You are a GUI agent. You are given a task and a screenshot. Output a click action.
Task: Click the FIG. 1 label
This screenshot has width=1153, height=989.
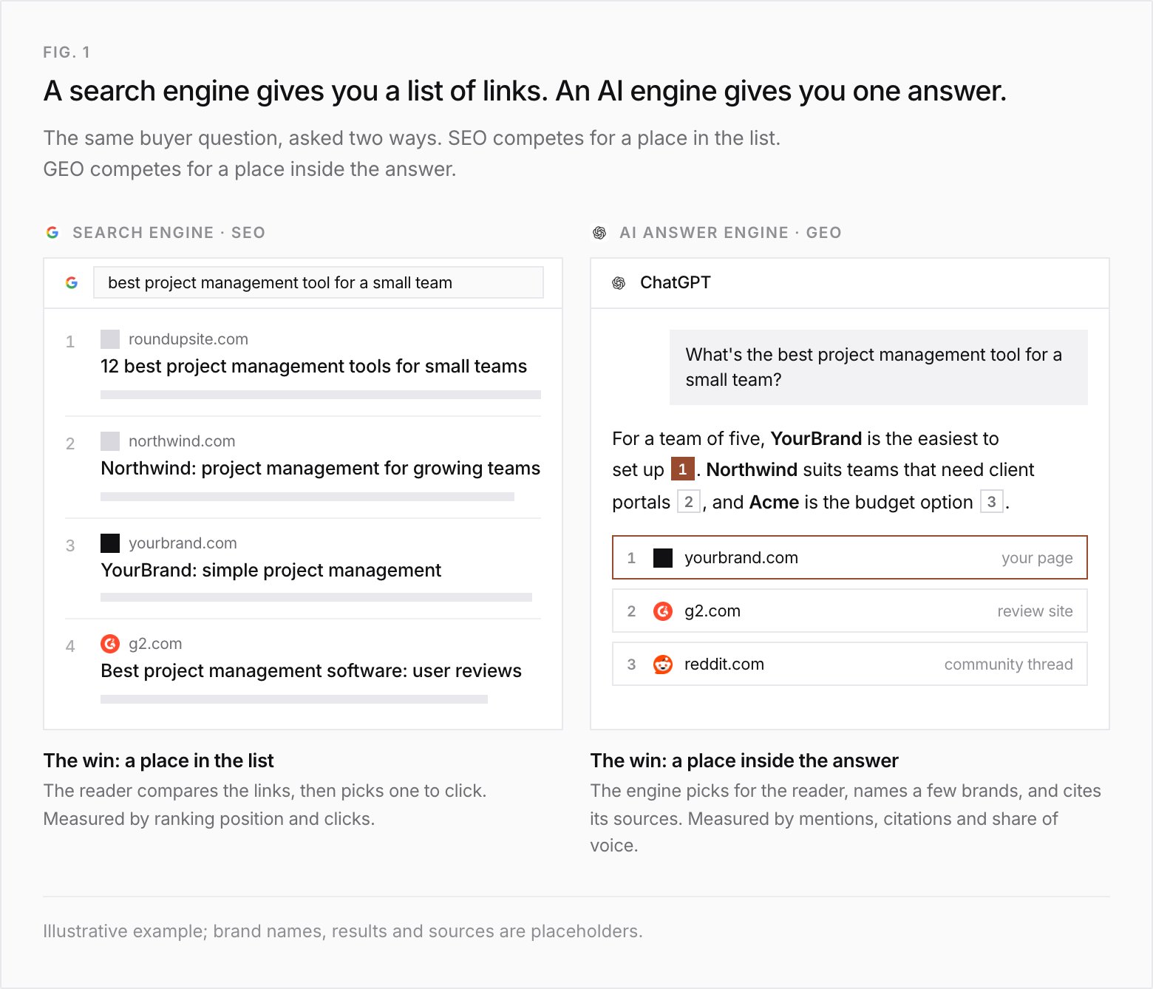67,52
